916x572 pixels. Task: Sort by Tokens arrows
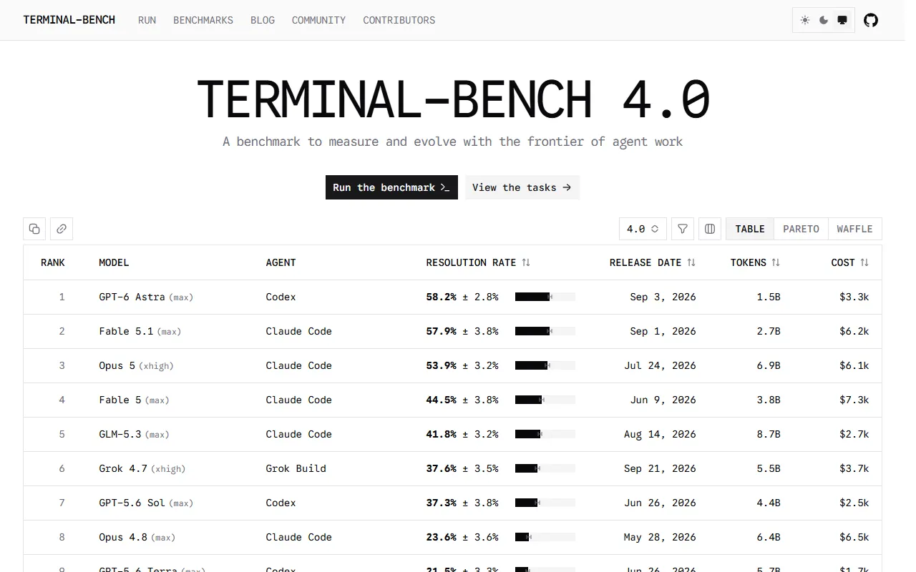776,262
